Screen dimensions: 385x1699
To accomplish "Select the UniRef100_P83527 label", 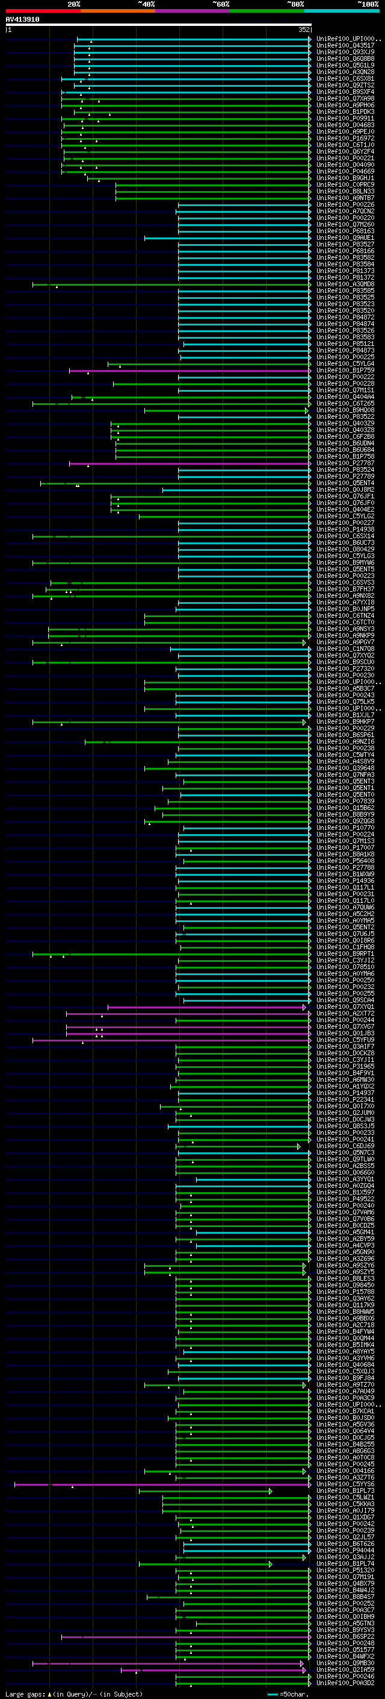I will point(345,244).
